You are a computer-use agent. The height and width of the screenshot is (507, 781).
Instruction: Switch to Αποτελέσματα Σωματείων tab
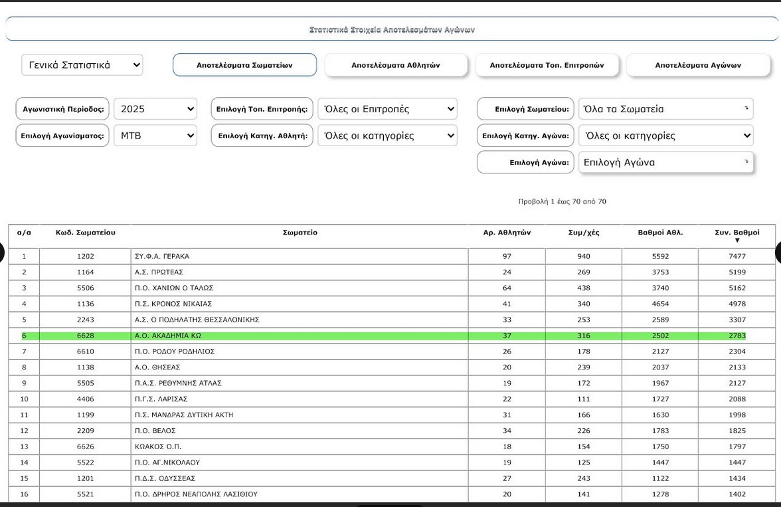tap(244, 65)
